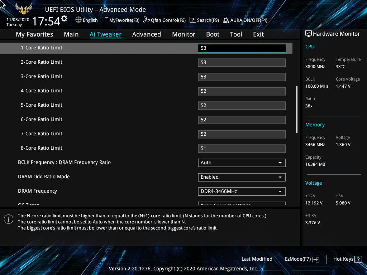This screenshot has width=367, height=275.
Task: Click the 3466 MHz memory frequency value
Action: pos(315,145)
